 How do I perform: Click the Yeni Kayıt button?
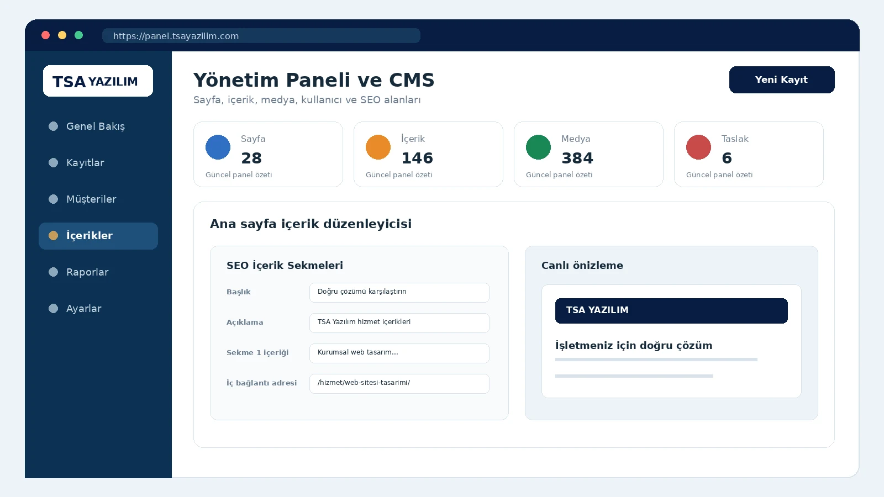tap(782, 80)
